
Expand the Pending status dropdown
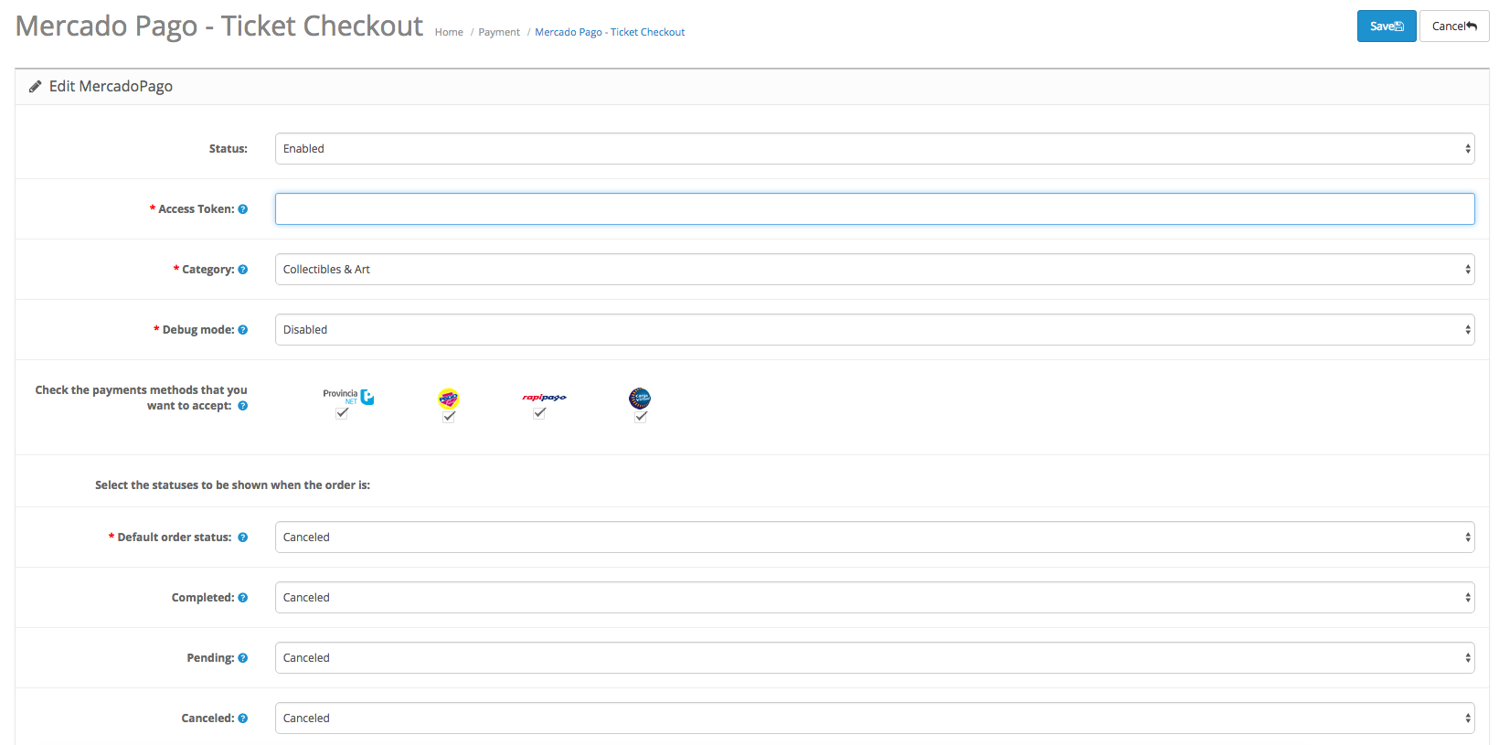coord(875,658)
